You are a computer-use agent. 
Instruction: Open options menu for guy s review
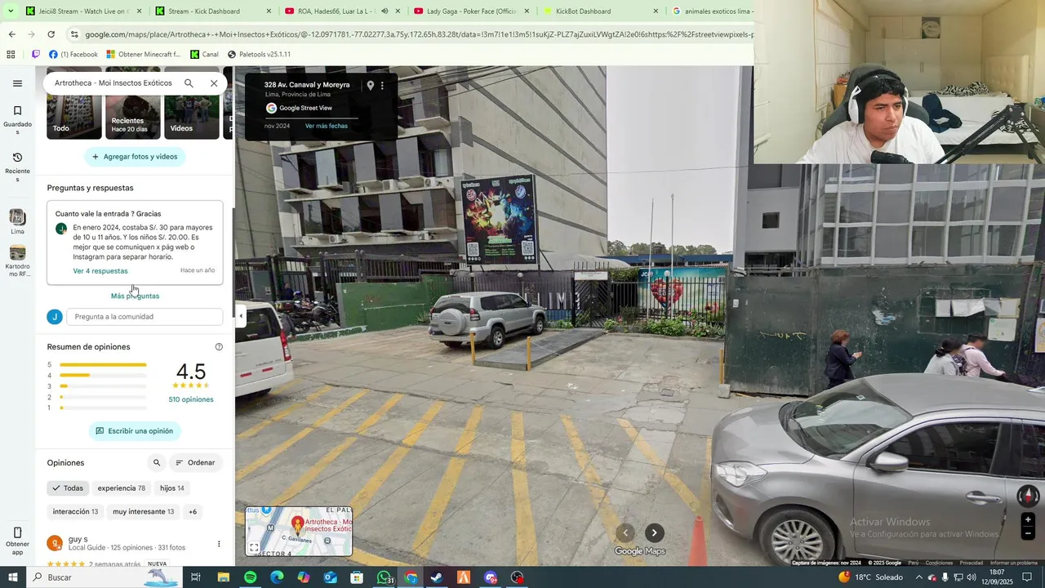[x=218, y=544]
